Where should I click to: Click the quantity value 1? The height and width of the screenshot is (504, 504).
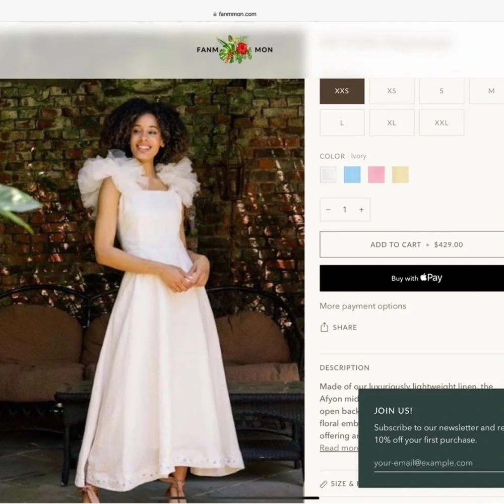[345, 210]
